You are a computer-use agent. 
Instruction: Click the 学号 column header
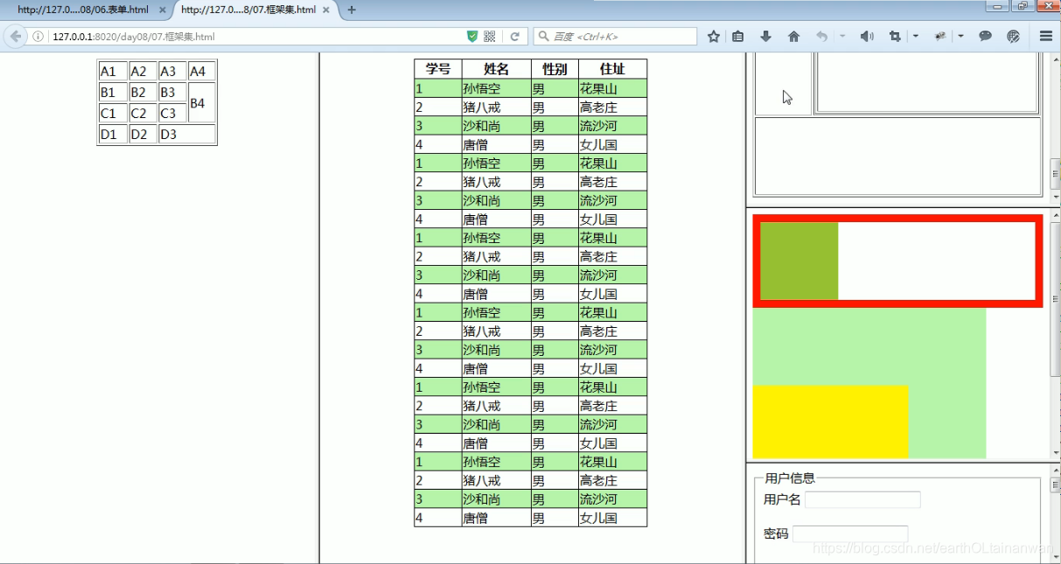point(438,69)
